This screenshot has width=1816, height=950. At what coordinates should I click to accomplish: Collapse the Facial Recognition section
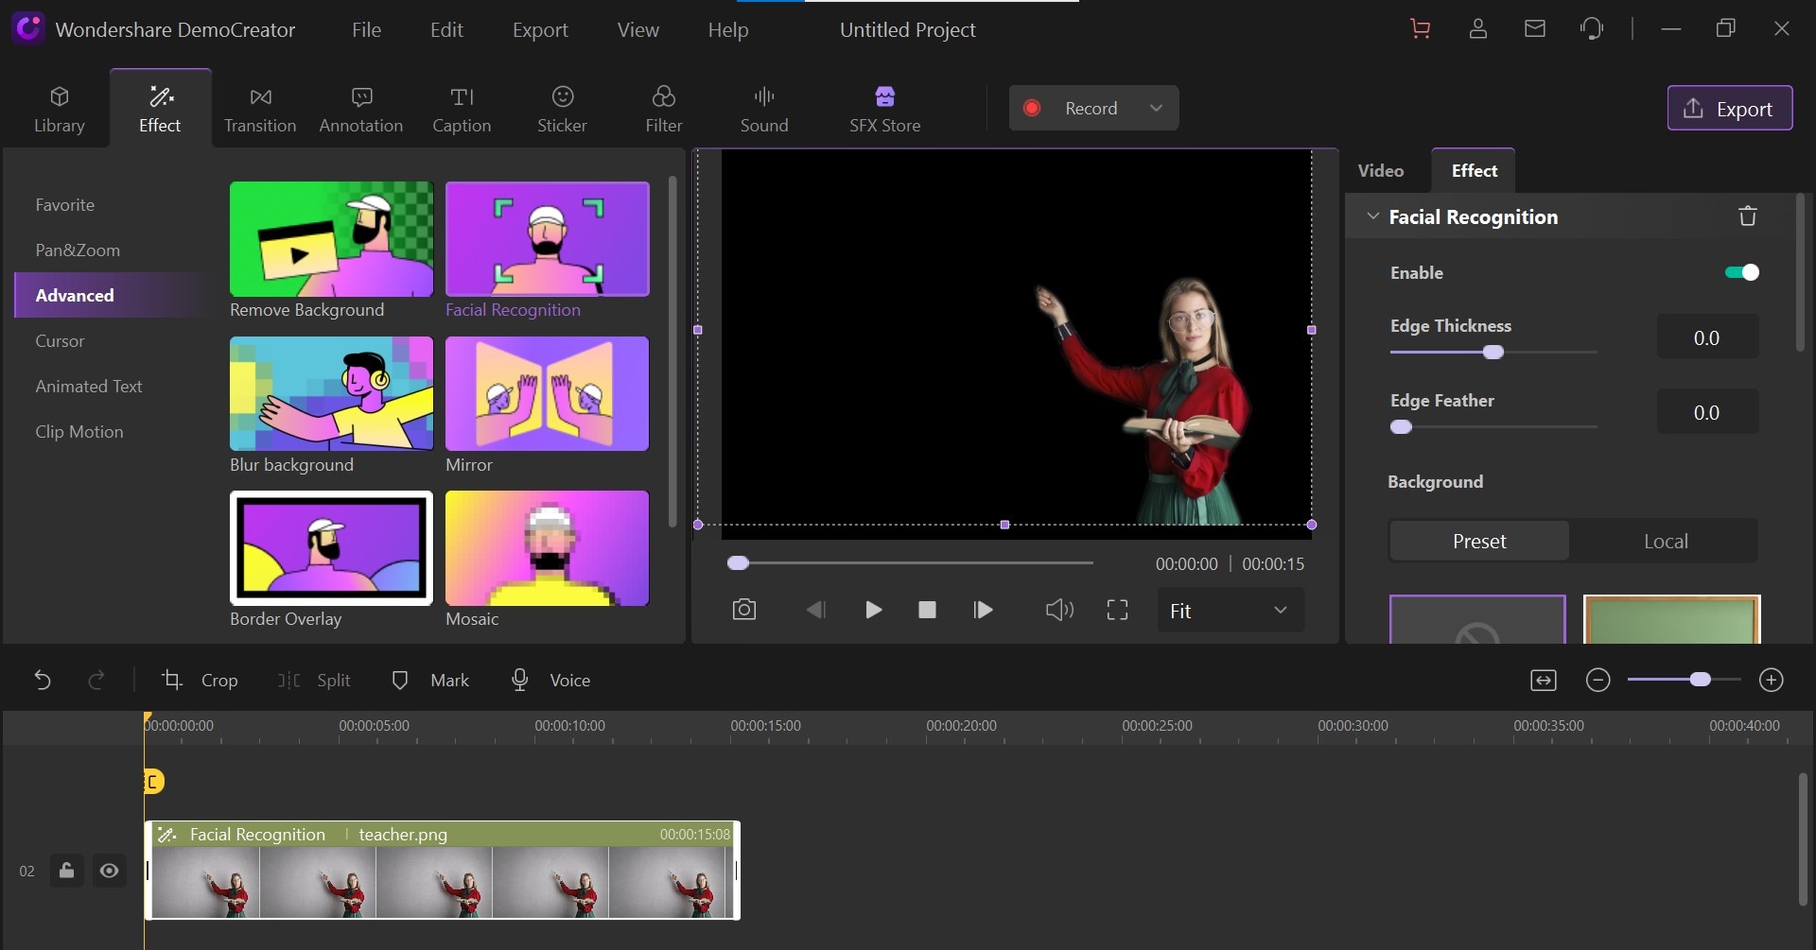1372,216
